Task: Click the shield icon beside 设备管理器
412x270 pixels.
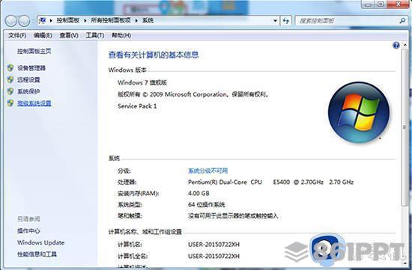Action: click(x=10, y=68)
